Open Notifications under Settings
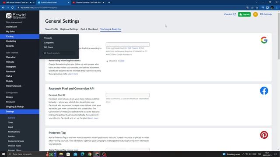 (14, 132)
